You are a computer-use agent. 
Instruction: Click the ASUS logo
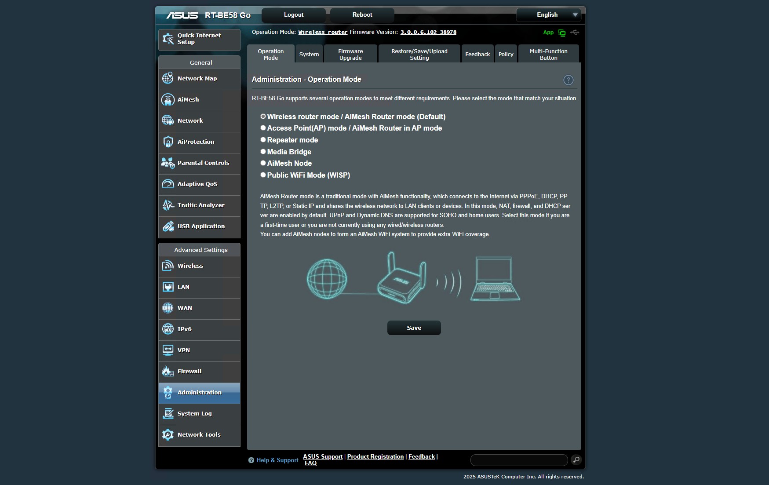182,15
